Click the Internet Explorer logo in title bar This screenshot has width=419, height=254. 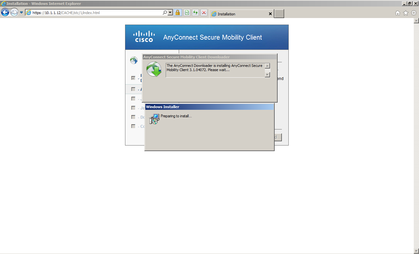point(3,3)
